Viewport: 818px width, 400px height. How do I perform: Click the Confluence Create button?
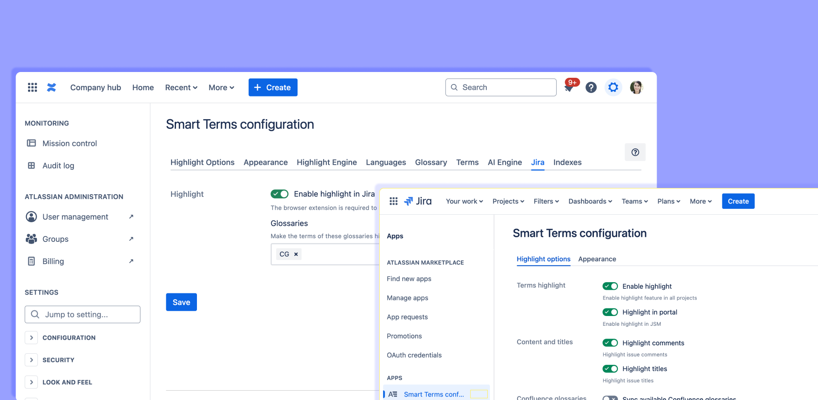273,88
